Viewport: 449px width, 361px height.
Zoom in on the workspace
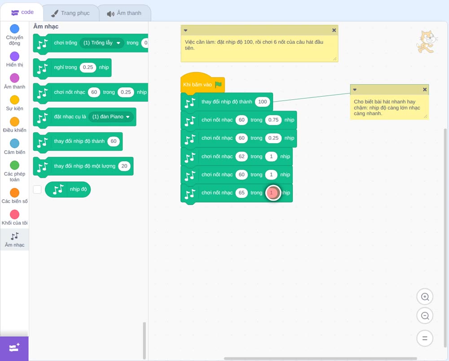425,297
